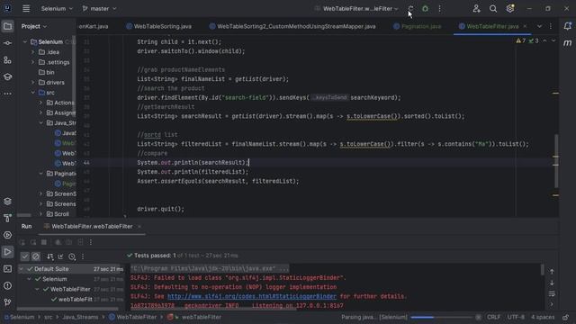Open test history clock icon
576x324 pixels.
(x=72, y=256)
